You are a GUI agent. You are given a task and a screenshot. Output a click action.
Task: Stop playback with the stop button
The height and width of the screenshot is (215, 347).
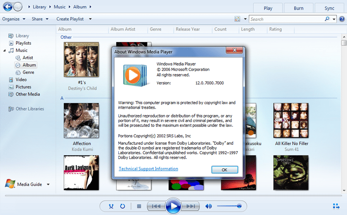[139, 206]
